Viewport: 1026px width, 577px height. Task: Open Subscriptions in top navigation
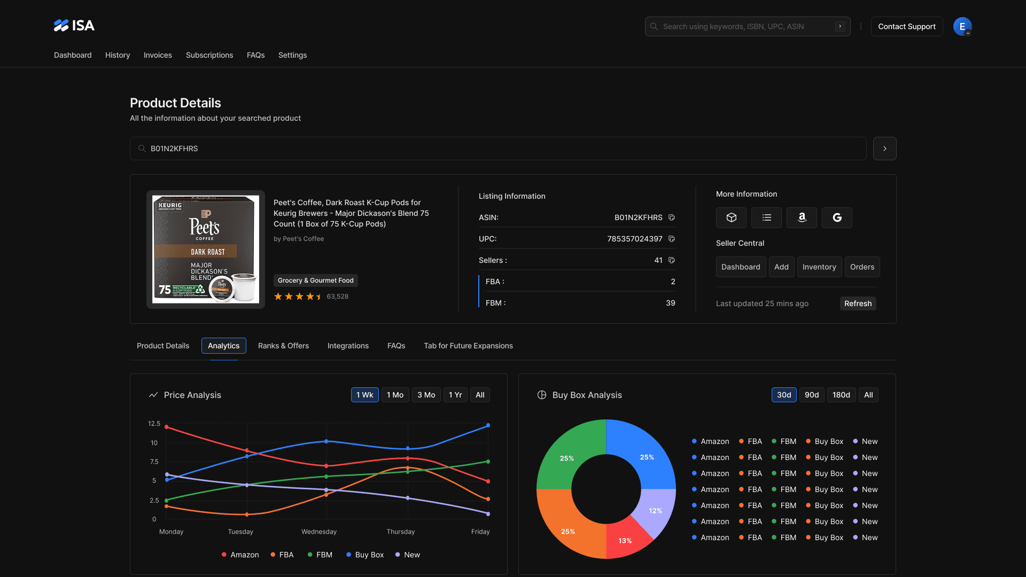209,55
